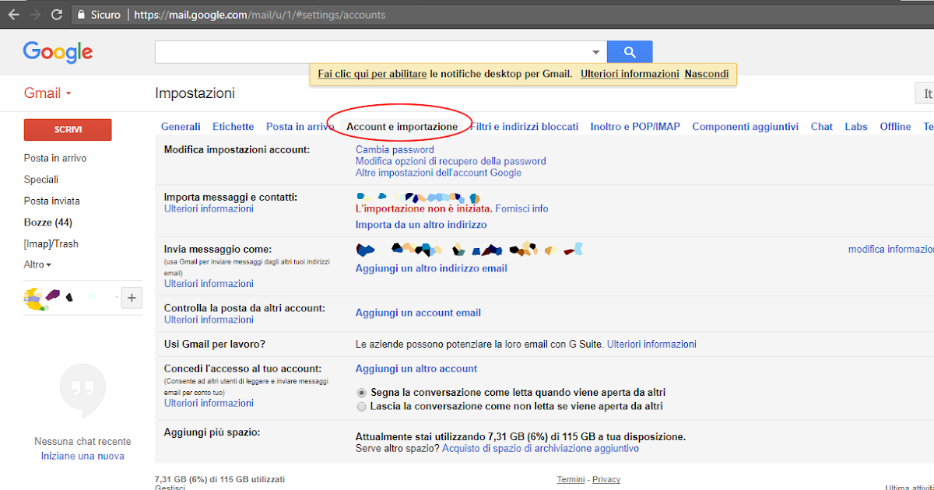The height and width of the screenshot is (490, 934).
Task: Open Acquisto di spazio di archiviazione aggiuntivo
Action: pos(540,449)
